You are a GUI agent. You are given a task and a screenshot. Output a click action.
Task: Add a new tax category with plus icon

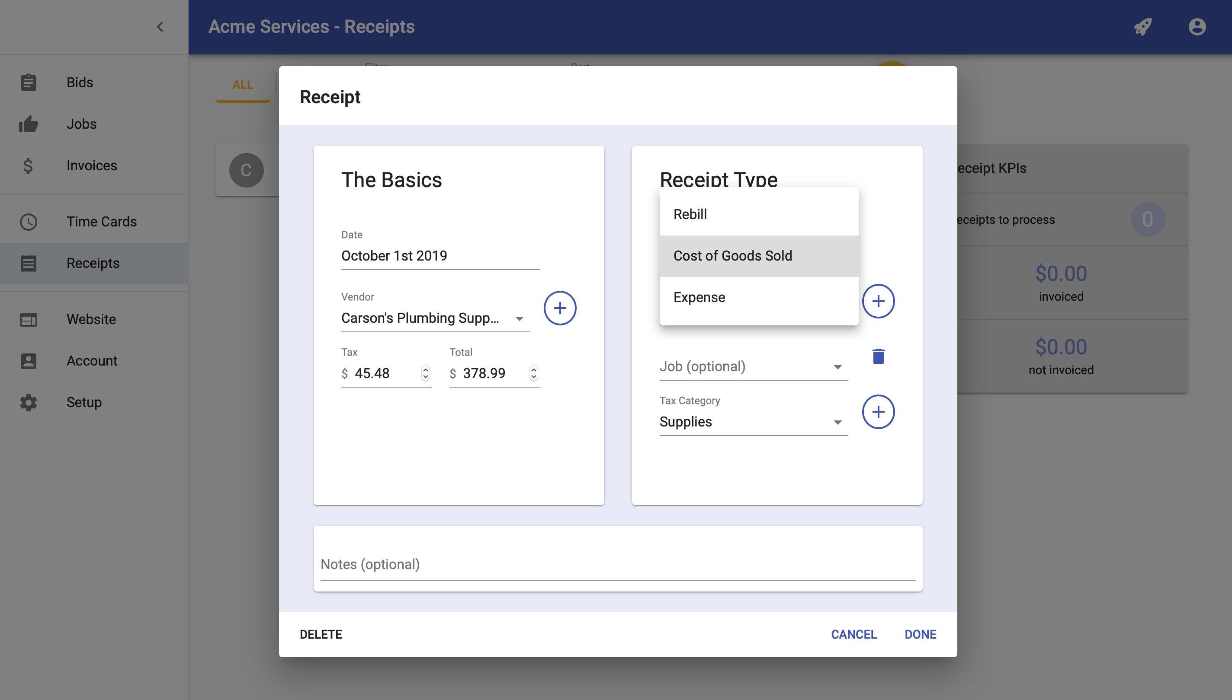878,412
